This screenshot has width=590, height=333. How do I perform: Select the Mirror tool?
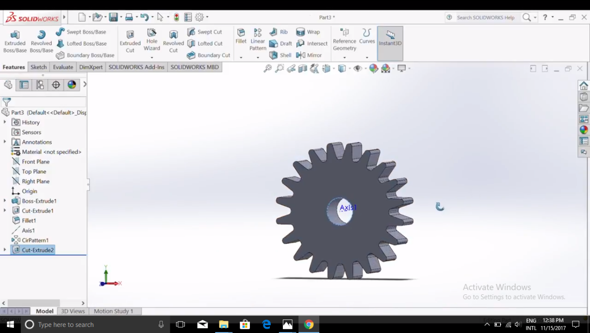309,55
